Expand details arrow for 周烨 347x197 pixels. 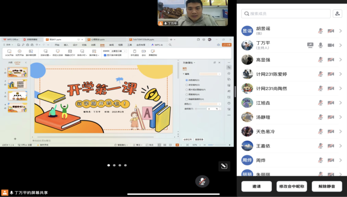341,160
